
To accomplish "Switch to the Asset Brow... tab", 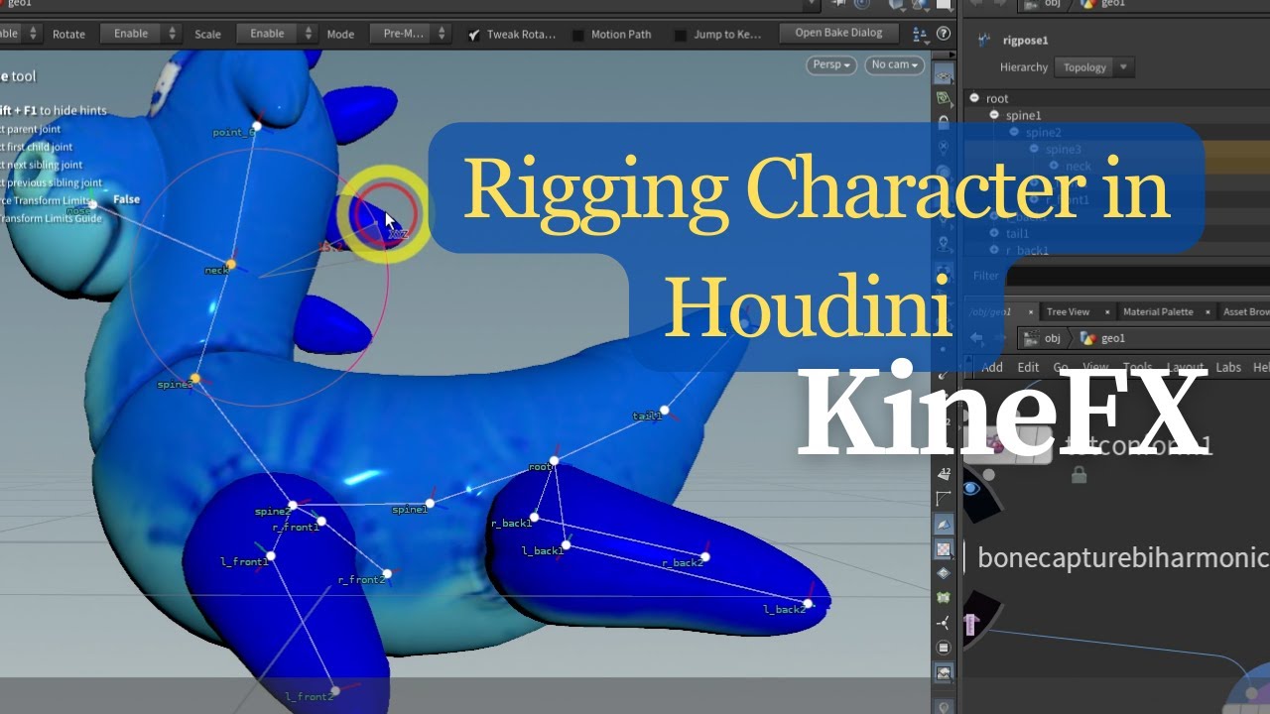I will click(x=1246, y=311).
